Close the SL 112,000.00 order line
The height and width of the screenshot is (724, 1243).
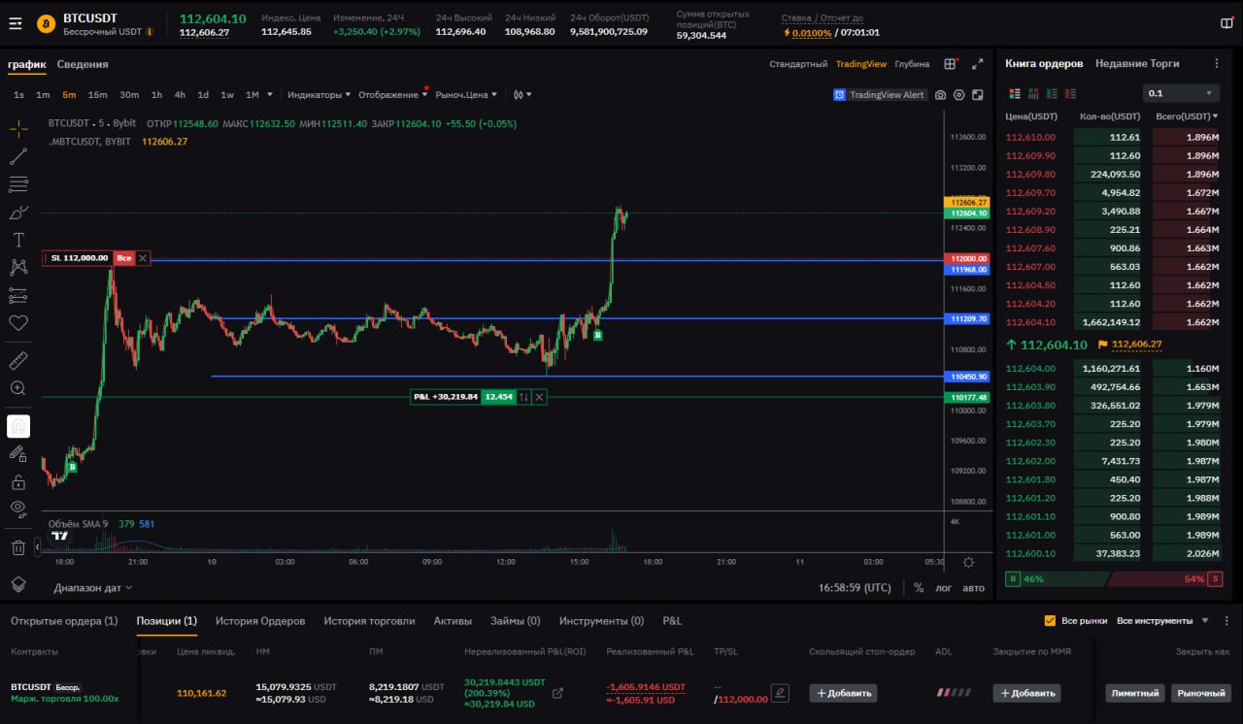(143, 258)
